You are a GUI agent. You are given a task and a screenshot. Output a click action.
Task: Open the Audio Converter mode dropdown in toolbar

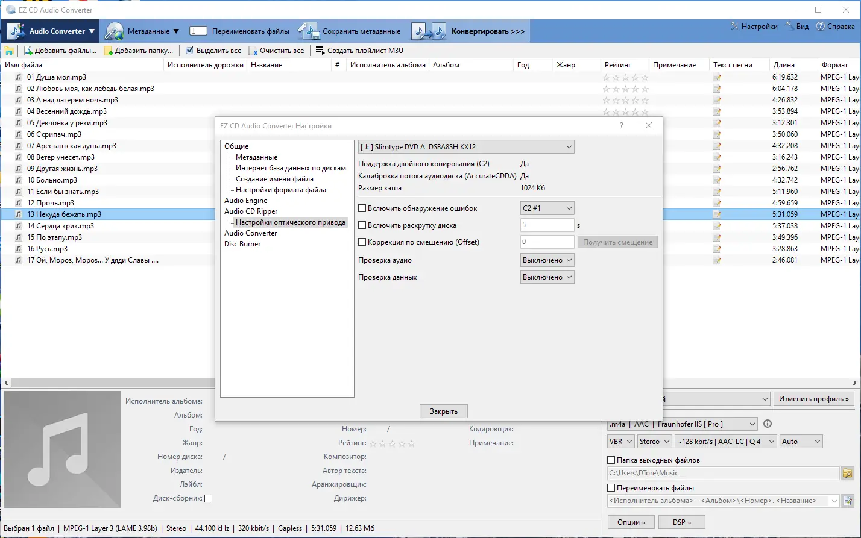50,31
